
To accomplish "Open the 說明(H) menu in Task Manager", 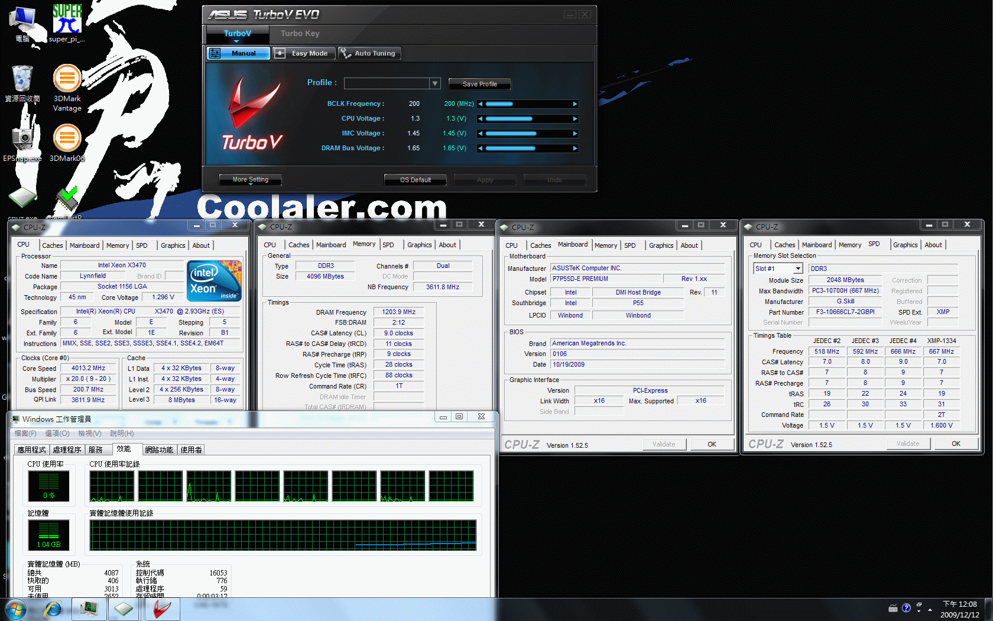I will tap(122, 434).
